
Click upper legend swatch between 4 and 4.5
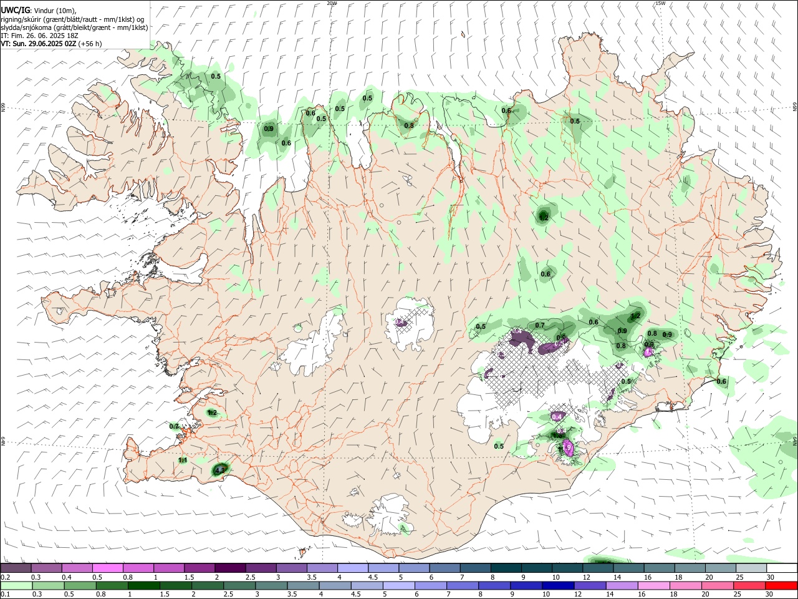coord(353,568)
